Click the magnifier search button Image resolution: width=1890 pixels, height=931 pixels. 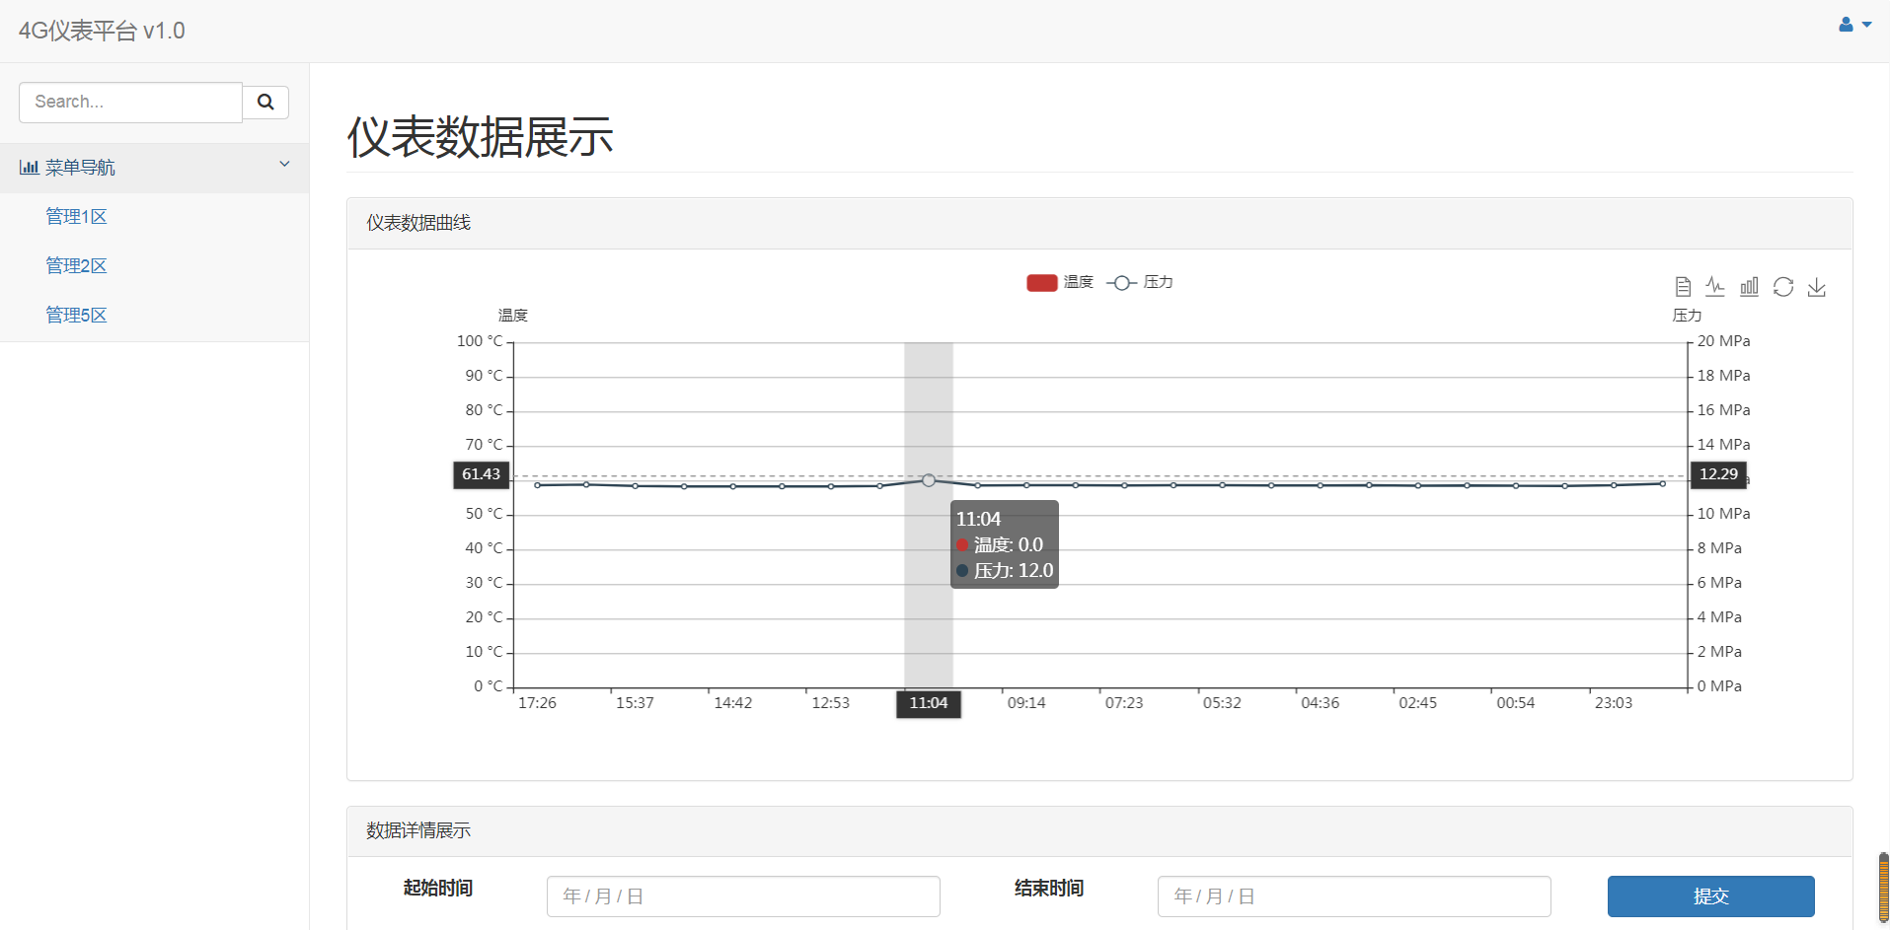click(265, 103)
